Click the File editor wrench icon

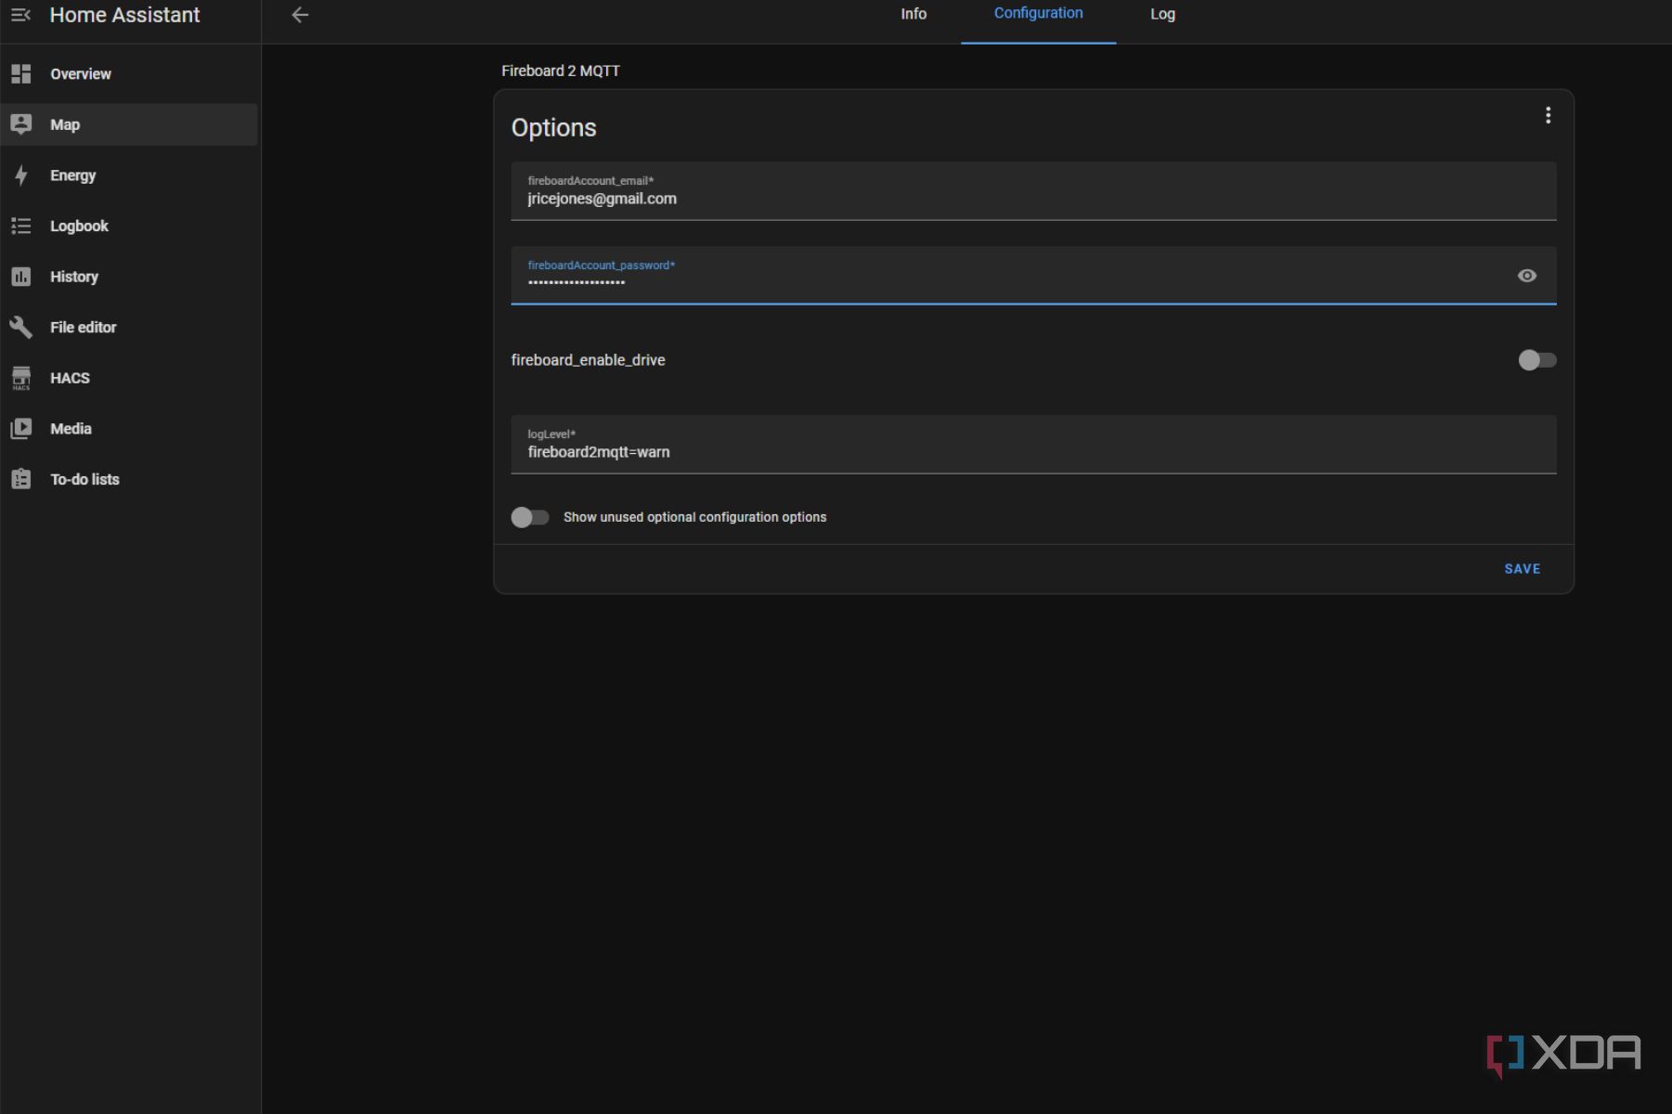pyautogui.click(x=20, y=327)
